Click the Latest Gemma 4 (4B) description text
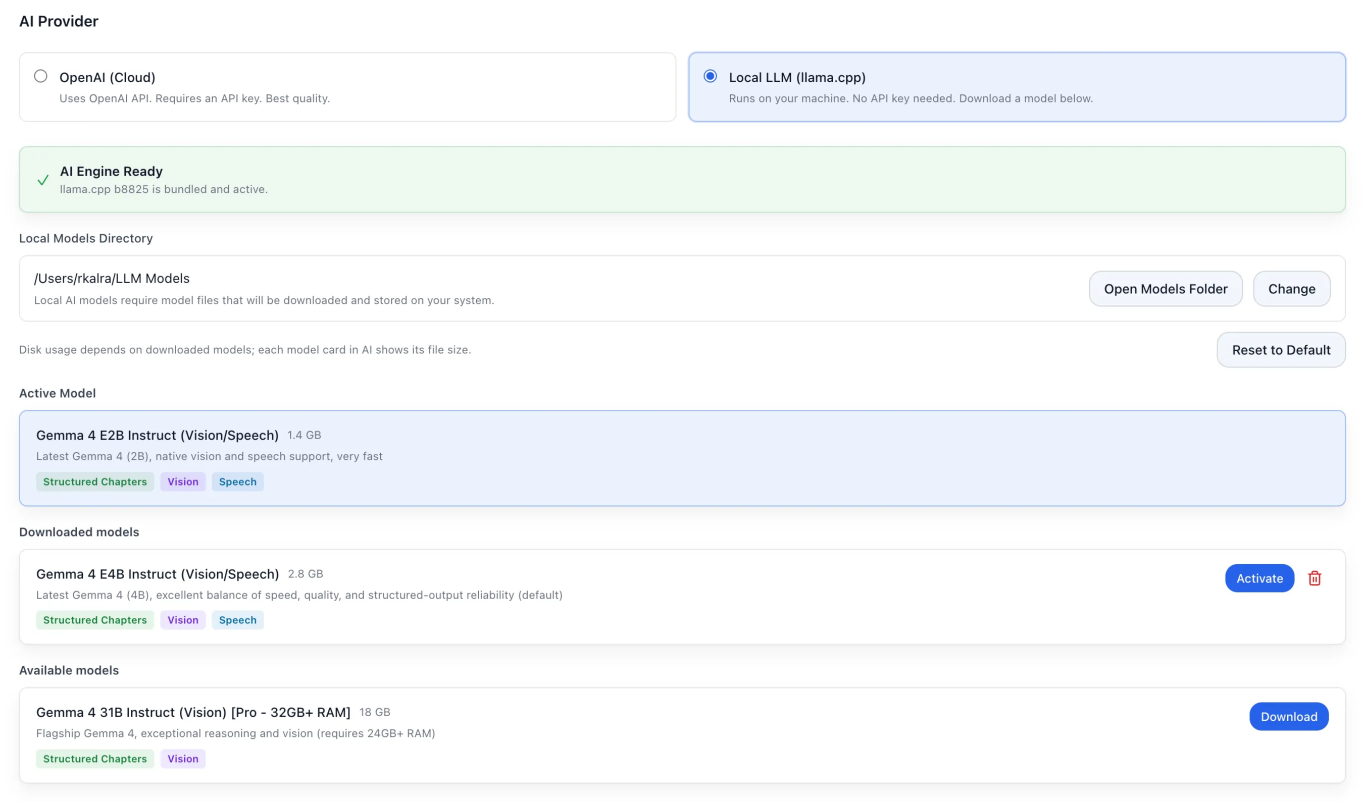1363x803 pixels. pos(299,595)
